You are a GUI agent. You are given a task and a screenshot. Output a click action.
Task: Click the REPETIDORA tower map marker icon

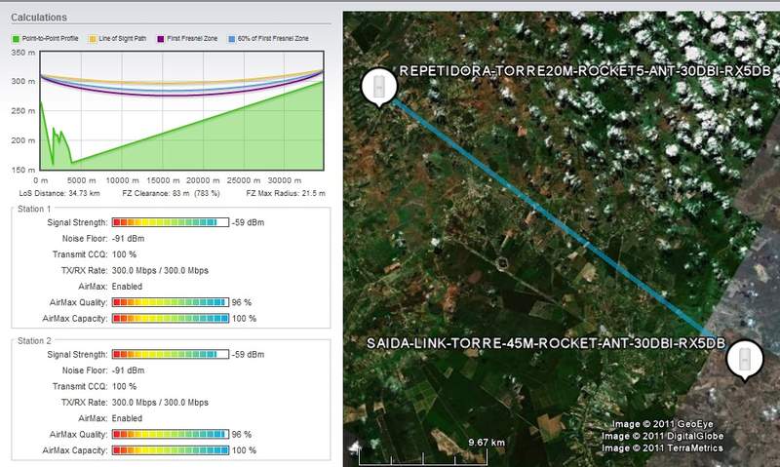point(379,87)
